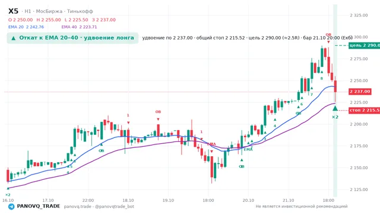
Task: Click the 'H1 · МосБиржа · Тинькофф' subtitle
Action: [x=58, y=11]
